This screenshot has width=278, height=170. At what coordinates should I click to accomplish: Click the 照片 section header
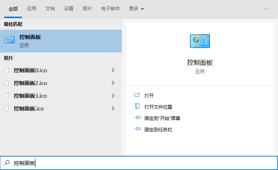point(9,58)
